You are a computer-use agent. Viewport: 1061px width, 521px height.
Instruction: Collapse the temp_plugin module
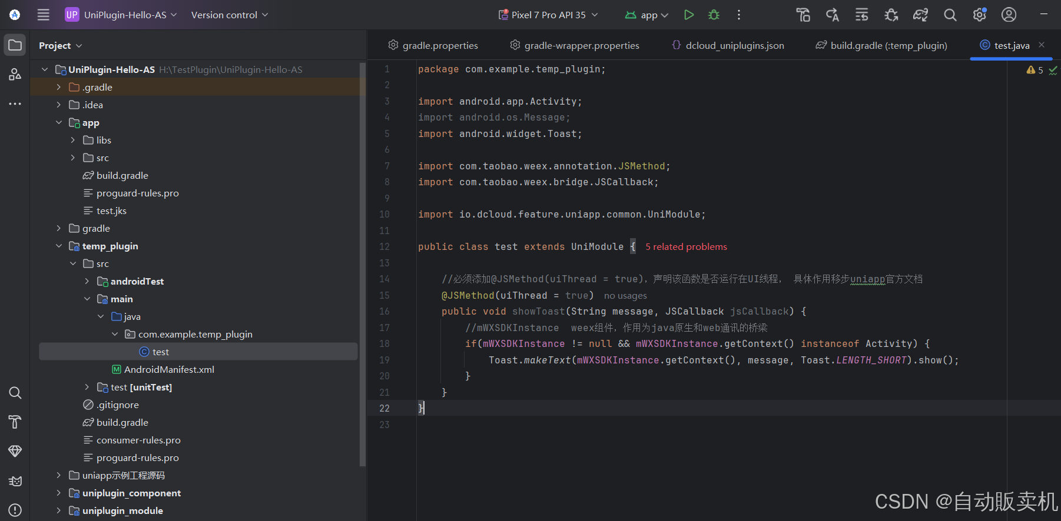58,246
